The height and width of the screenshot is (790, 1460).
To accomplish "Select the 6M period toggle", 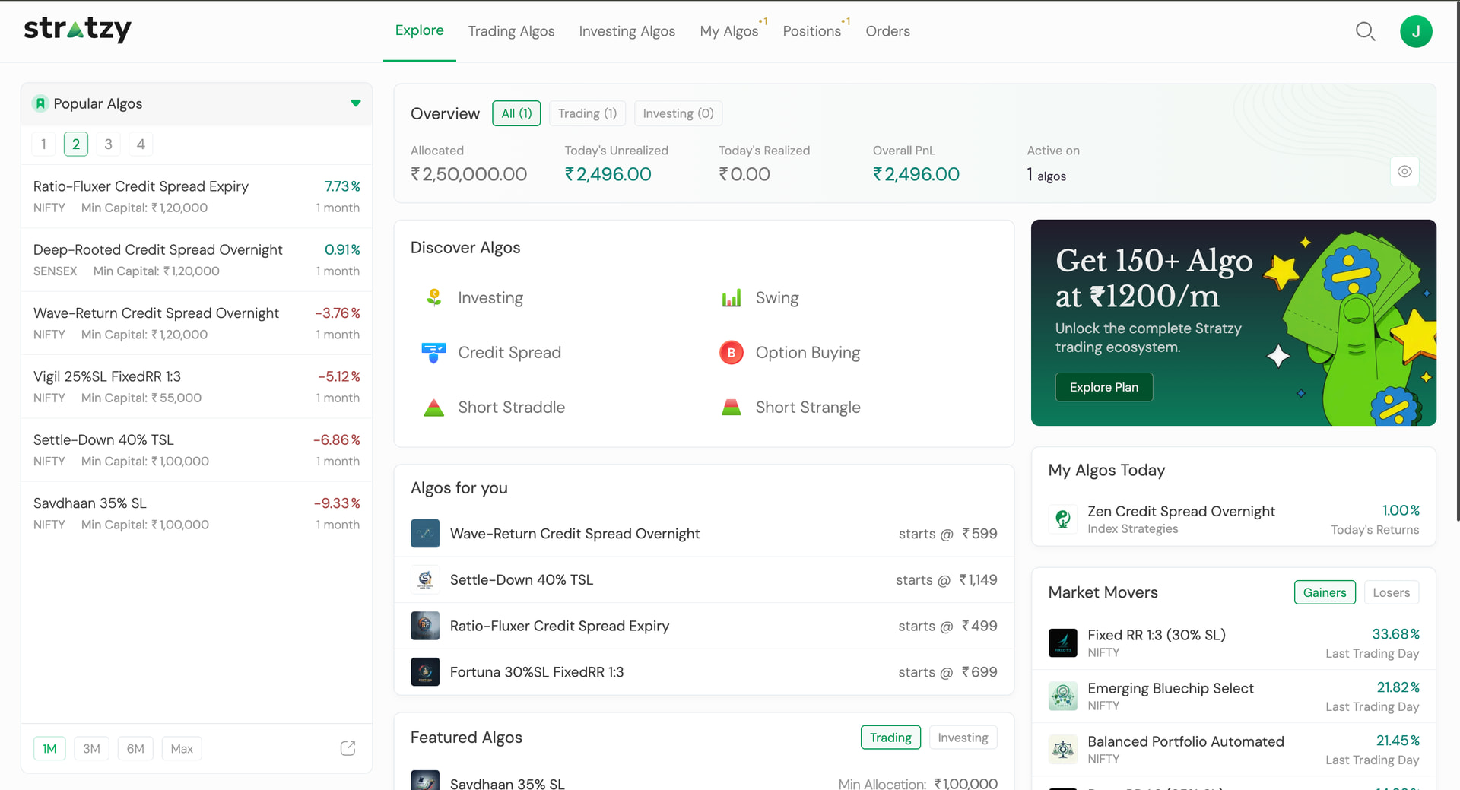I will coord(135,748).
